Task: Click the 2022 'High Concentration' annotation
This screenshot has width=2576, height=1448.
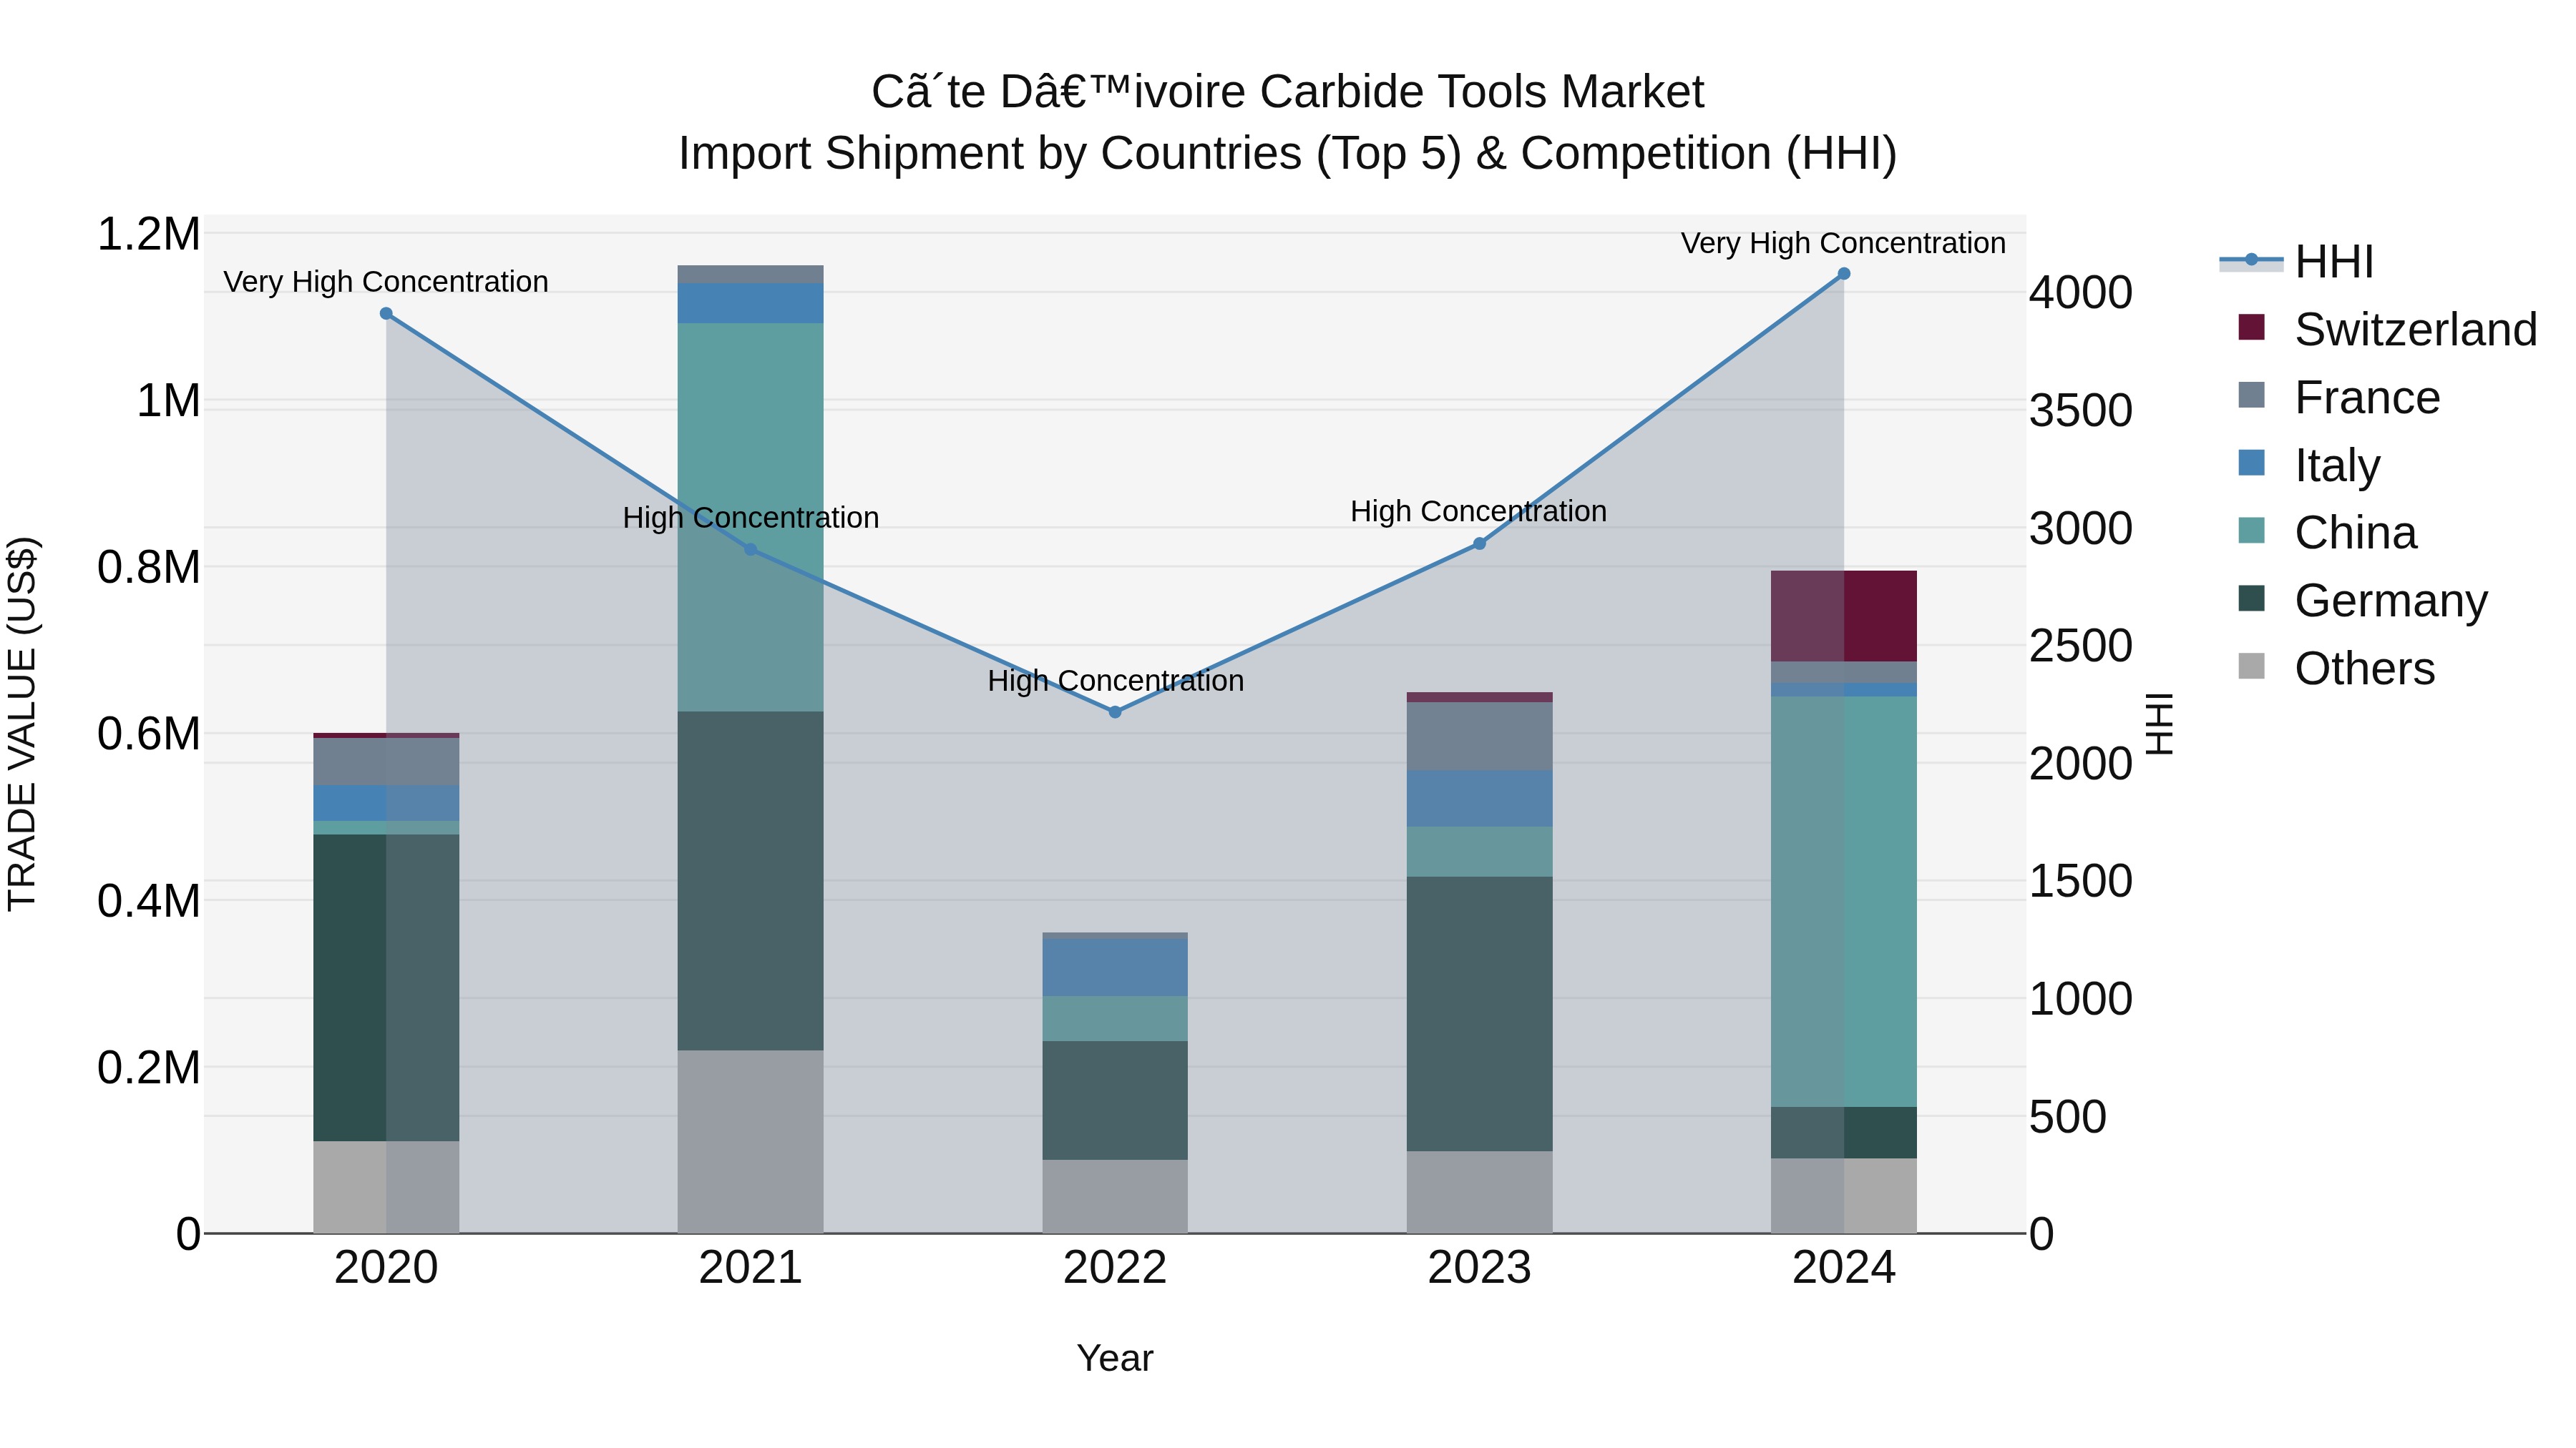Action: pos(1115,681)
